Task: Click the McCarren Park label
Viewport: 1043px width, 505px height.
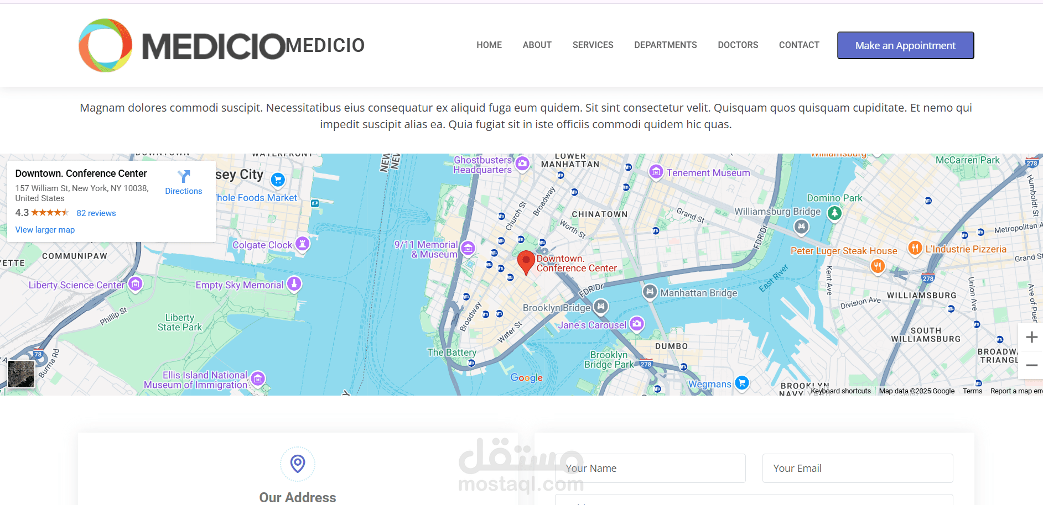Action: click(968, 160)
